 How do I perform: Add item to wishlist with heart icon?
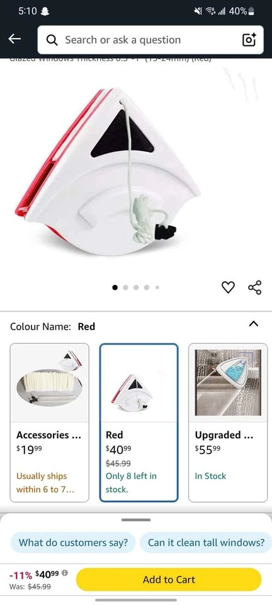[x=228, y=287]
